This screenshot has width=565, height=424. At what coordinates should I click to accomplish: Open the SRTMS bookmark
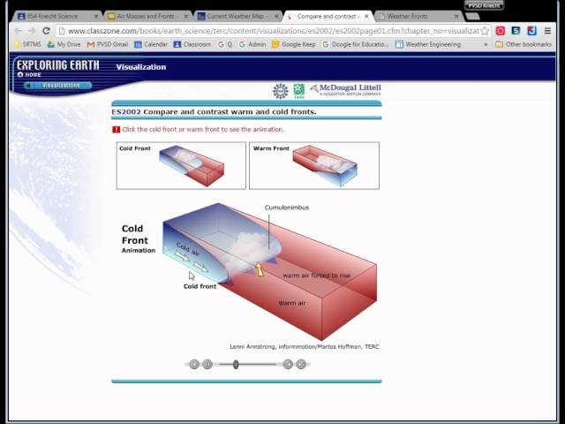click(27, 44)
